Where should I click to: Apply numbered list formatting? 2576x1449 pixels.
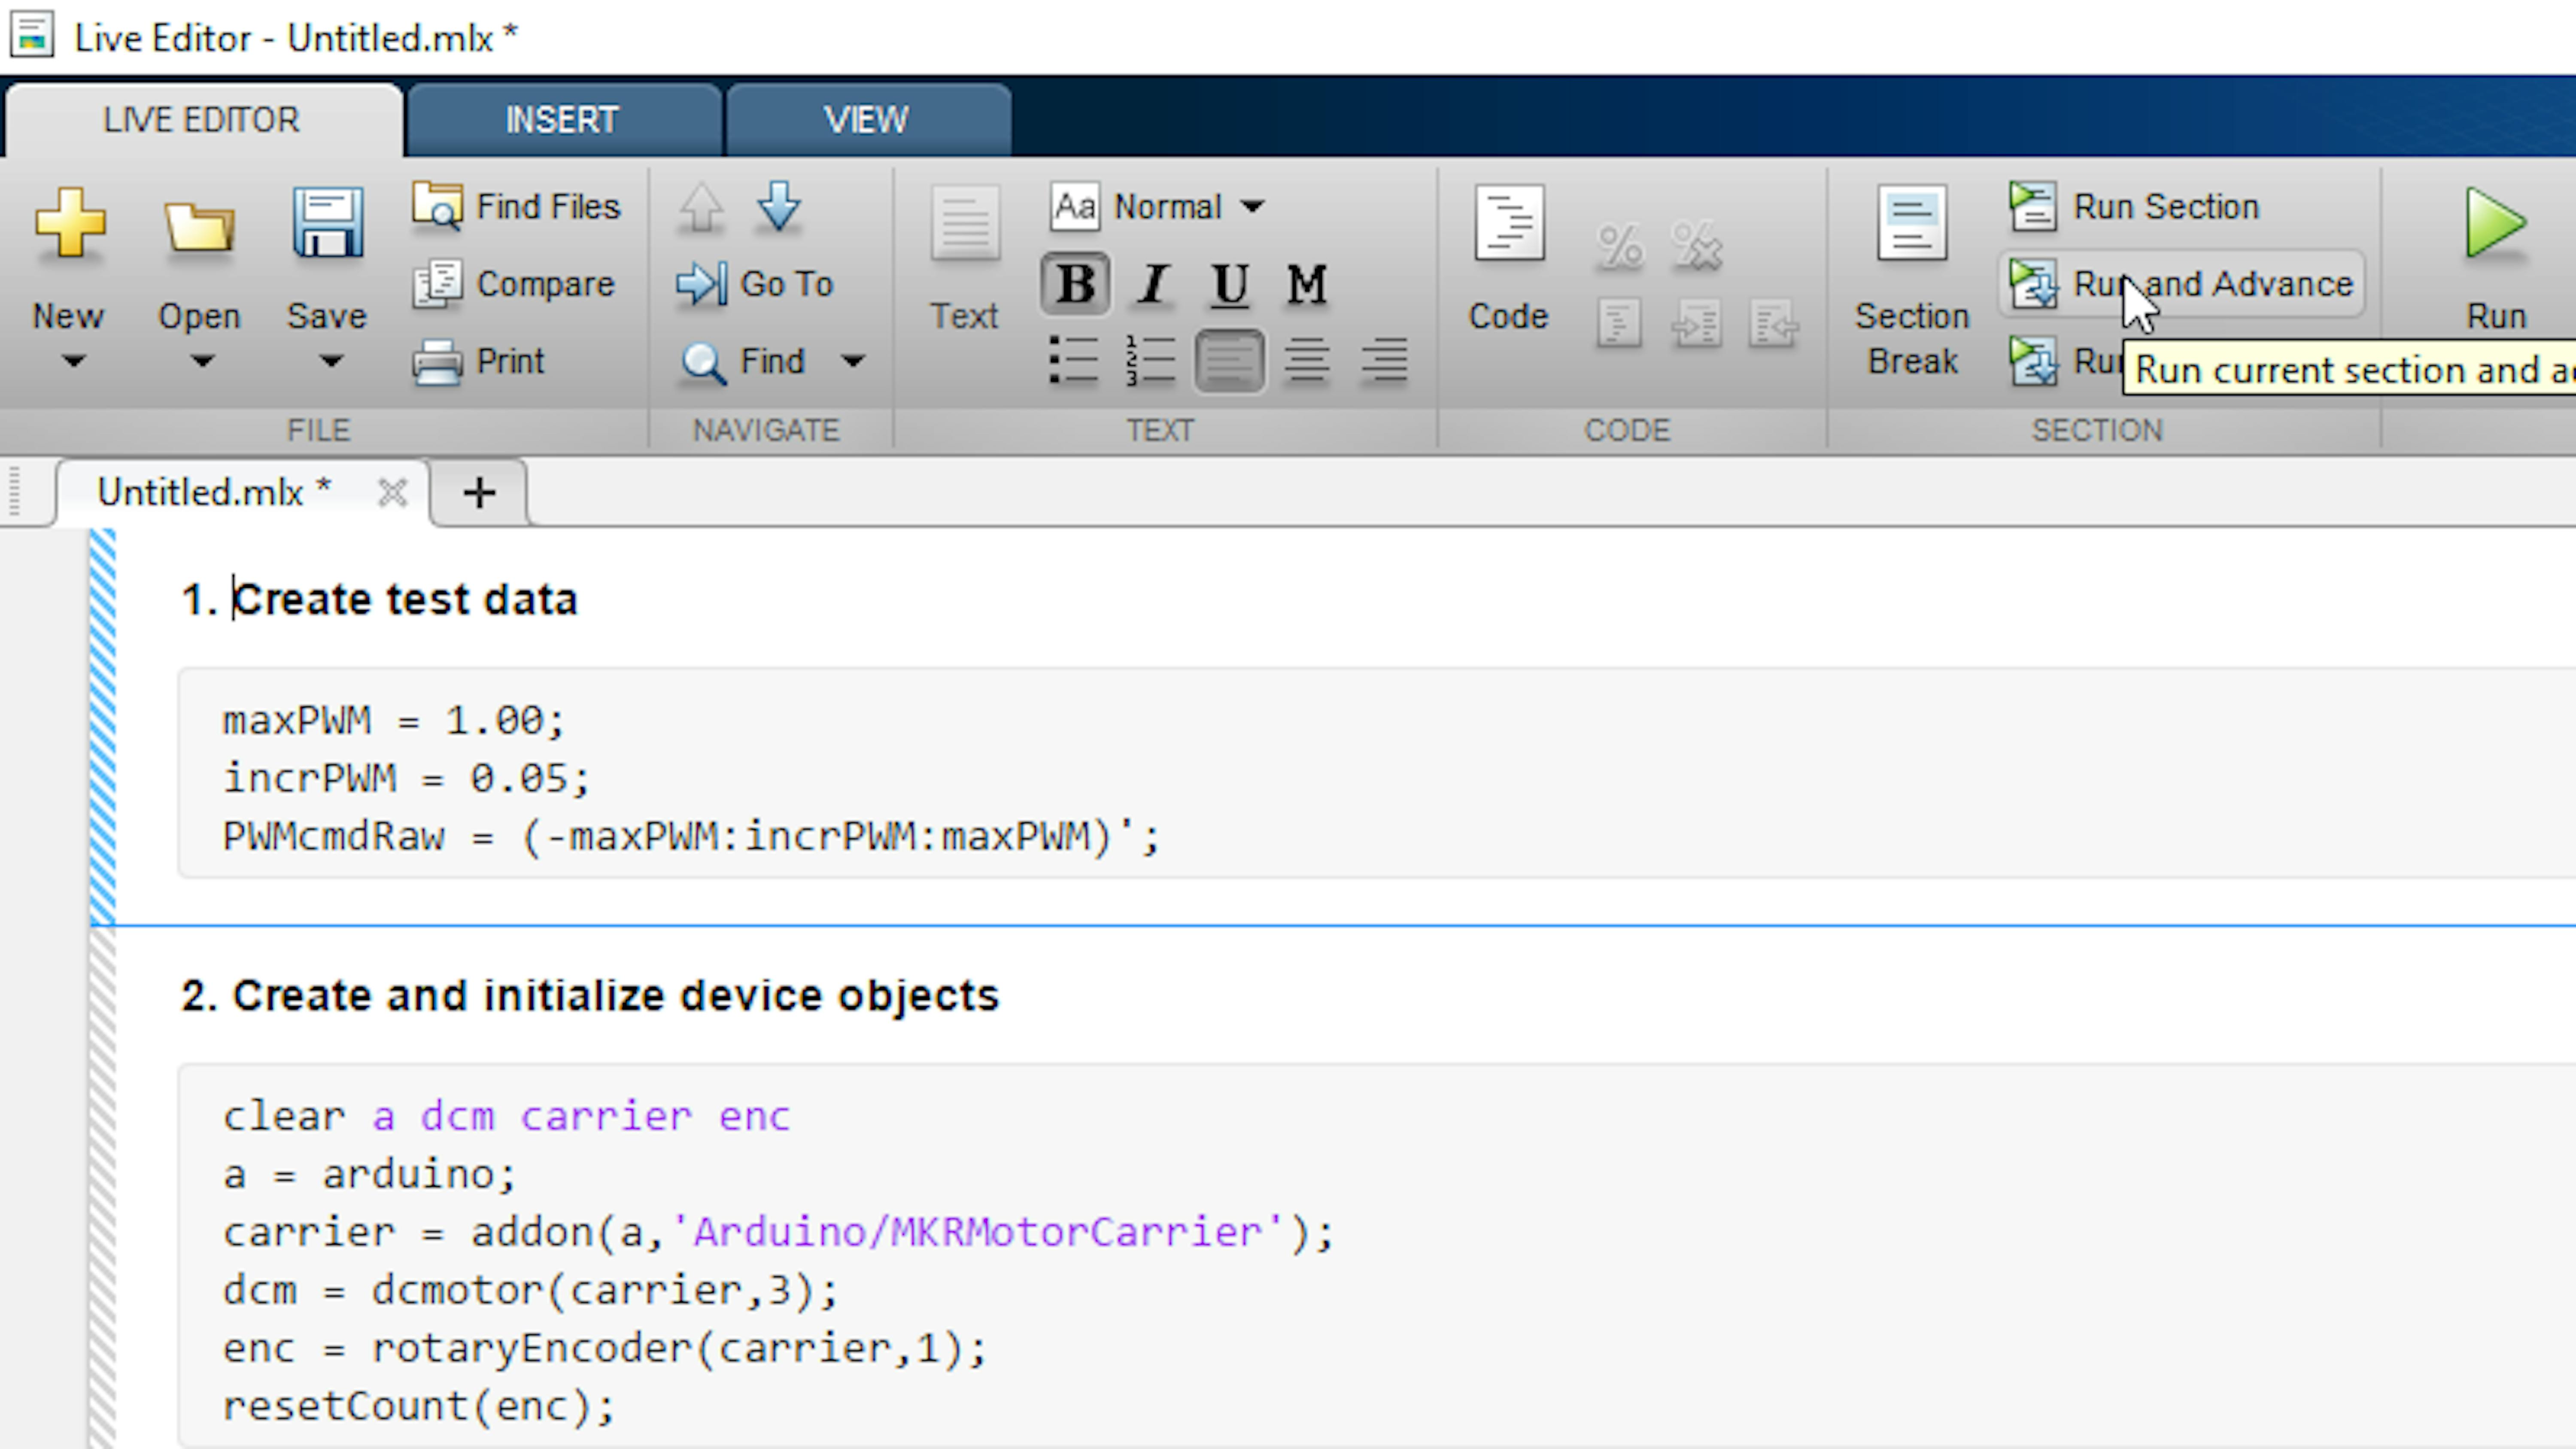(x=1151, y=361)
